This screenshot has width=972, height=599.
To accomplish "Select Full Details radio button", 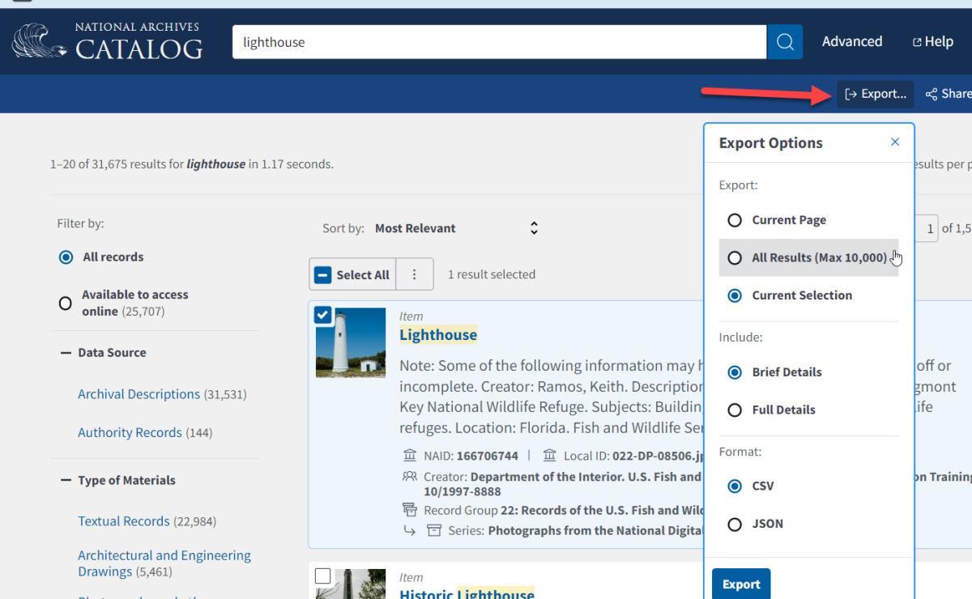I will (x=735, y=410).
